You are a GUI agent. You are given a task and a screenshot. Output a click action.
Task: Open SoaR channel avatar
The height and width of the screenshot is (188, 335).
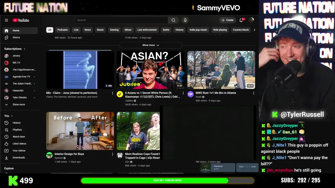click(191, 94)
